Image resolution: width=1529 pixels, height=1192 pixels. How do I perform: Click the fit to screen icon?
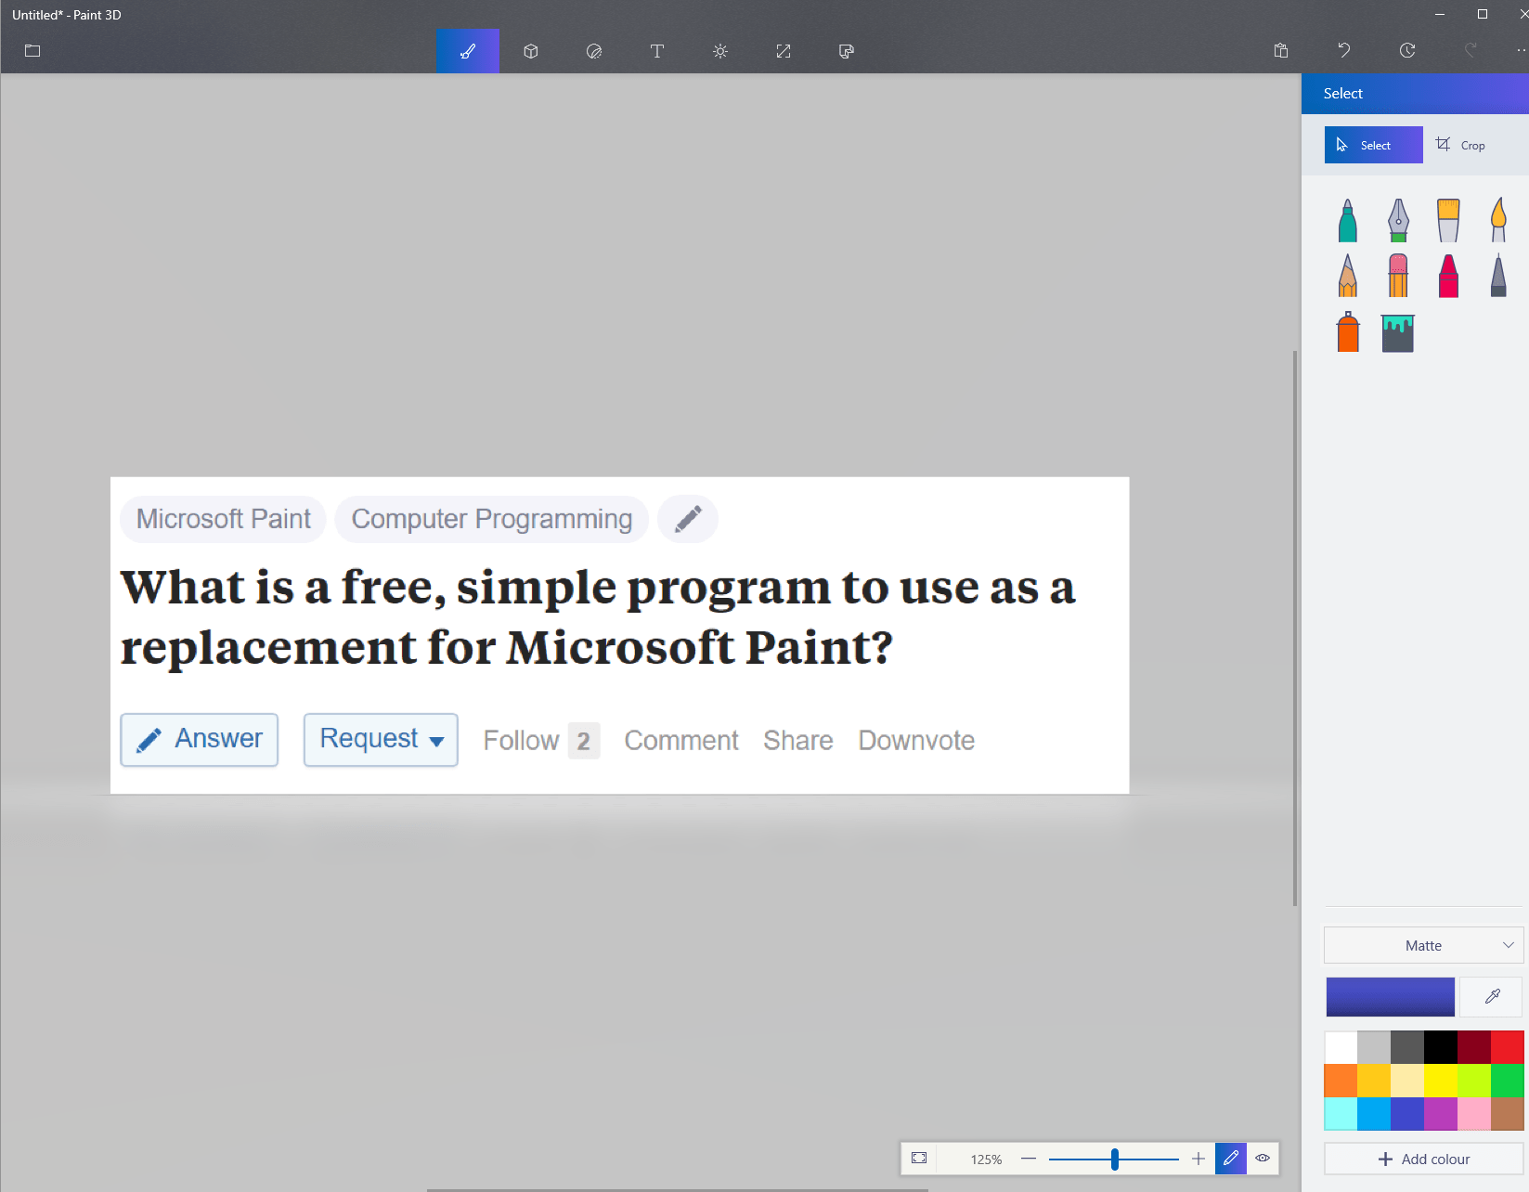[x=919, y=1158]
